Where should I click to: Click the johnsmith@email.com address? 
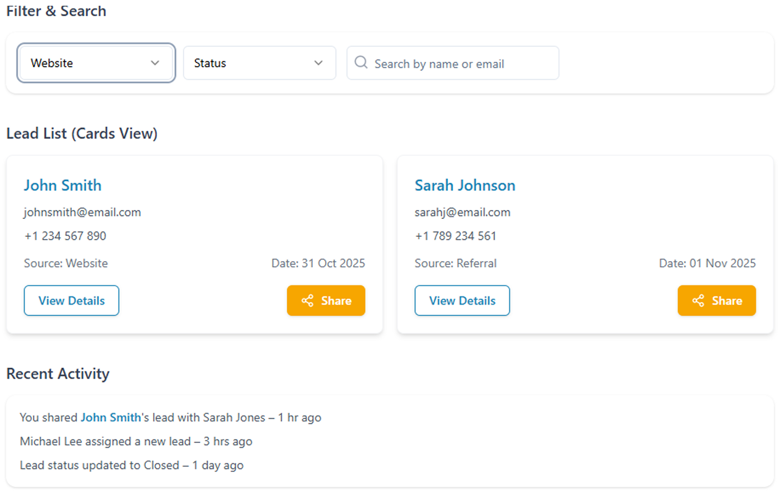point(82,212)
